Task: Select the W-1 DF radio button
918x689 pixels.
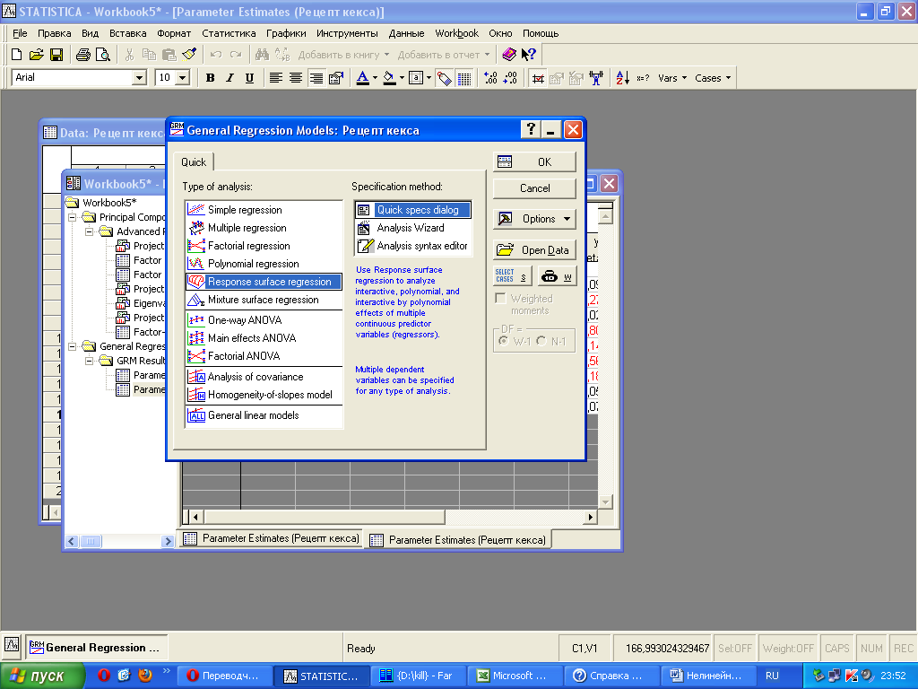Action: 504,340
